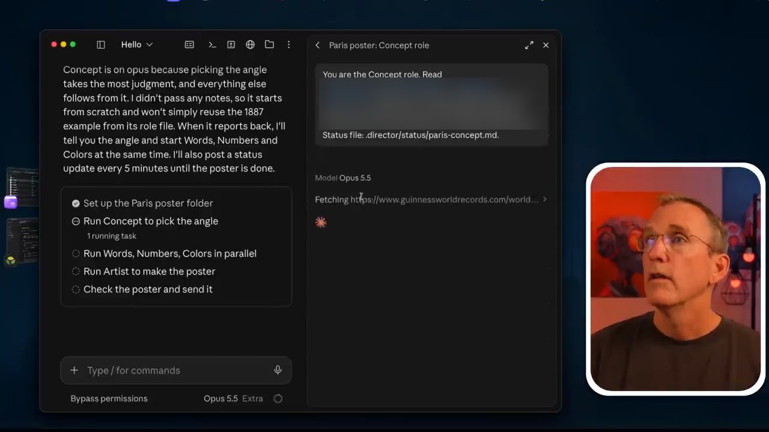This screenshot has width=769, height=432.
Task: Click the Extra effort level setting
Action: click(253, 398)
